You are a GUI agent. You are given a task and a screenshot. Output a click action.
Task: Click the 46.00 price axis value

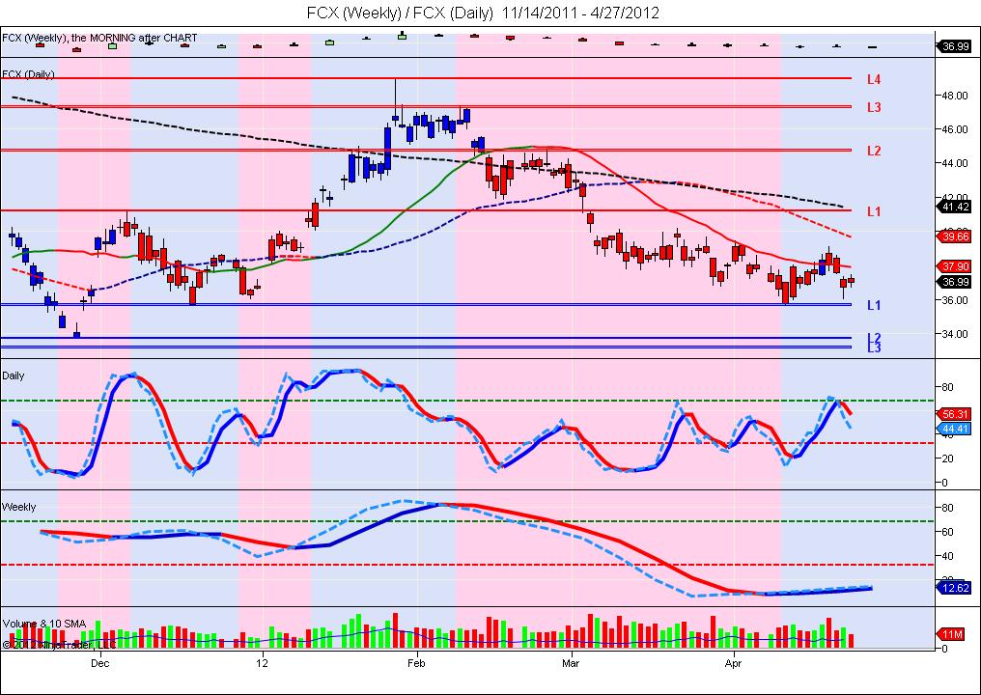click(x=955, y=129)
